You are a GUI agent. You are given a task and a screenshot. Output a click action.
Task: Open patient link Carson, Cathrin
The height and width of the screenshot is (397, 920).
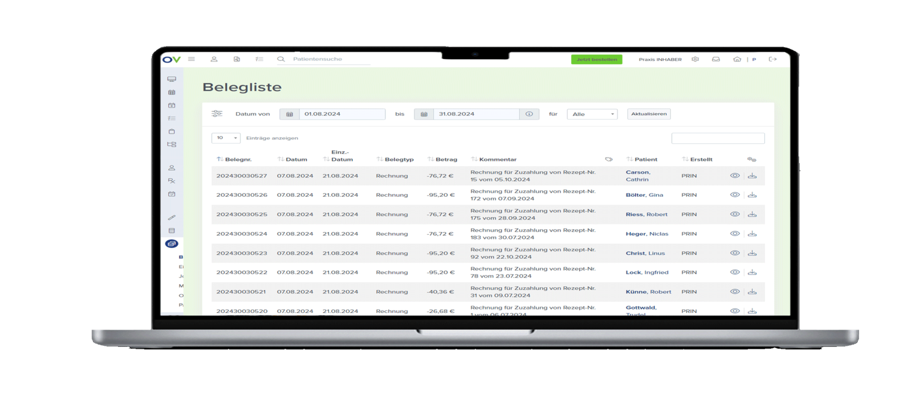pyautogui.click(x=638, y=176)
